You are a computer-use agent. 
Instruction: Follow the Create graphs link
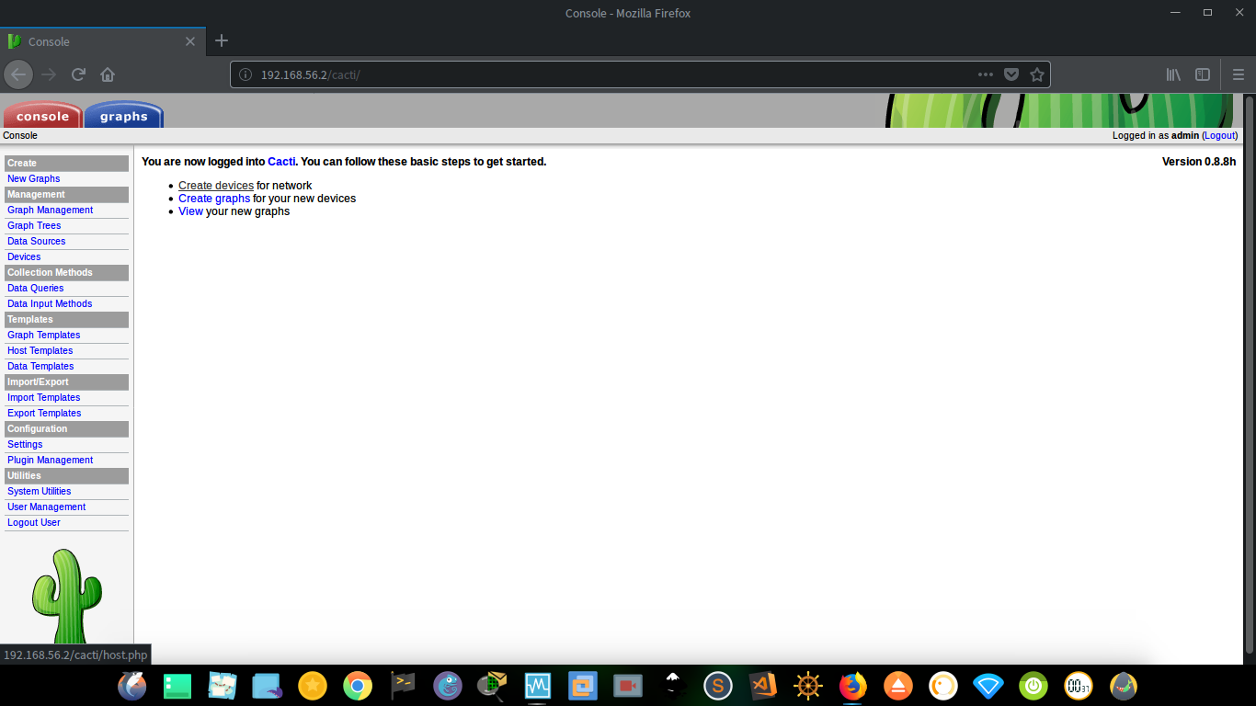[214, 199]
